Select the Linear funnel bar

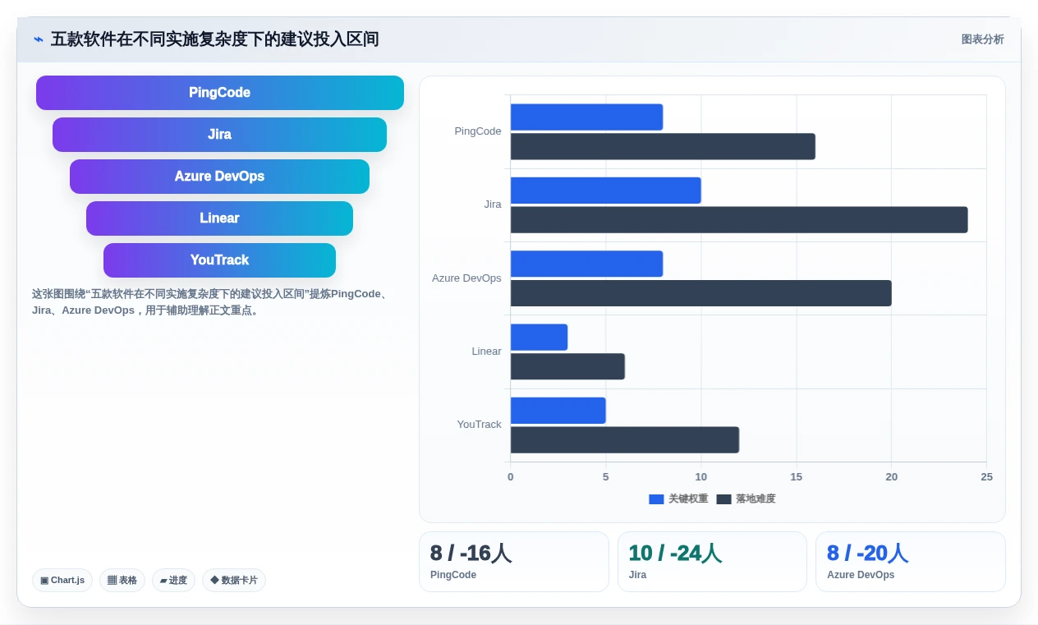click(x=220, y=218)
